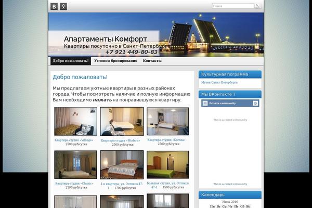Click the community avatar icon in VK widget
Image resolution: width=312 pixels, height=208 pixels.
tap(205, 103)
